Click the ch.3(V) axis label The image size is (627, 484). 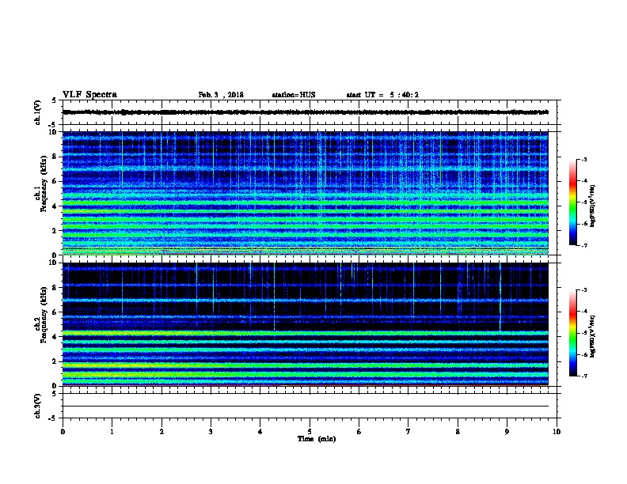[x=38, y=406]
